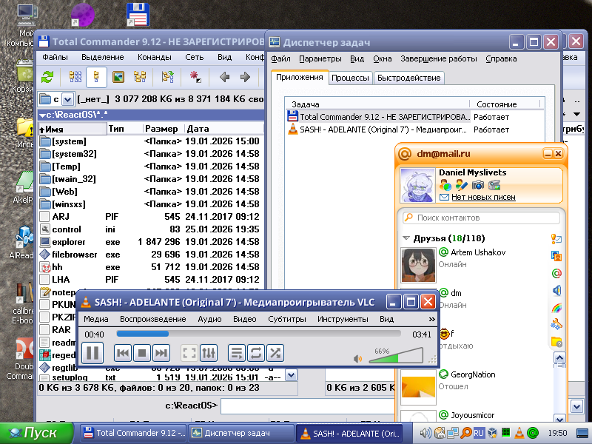The image size is (592, 444).
Task: Toggle the VLC playlist view
Action: (237, 353)
